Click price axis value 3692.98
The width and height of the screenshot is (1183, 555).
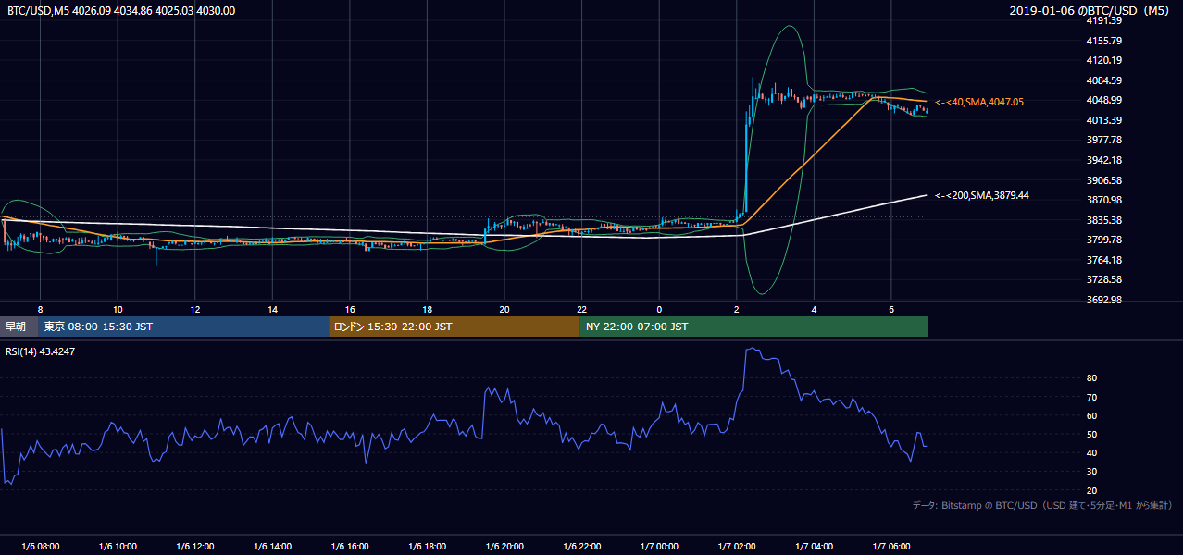pyautogui.click(x=1103, y=300)
